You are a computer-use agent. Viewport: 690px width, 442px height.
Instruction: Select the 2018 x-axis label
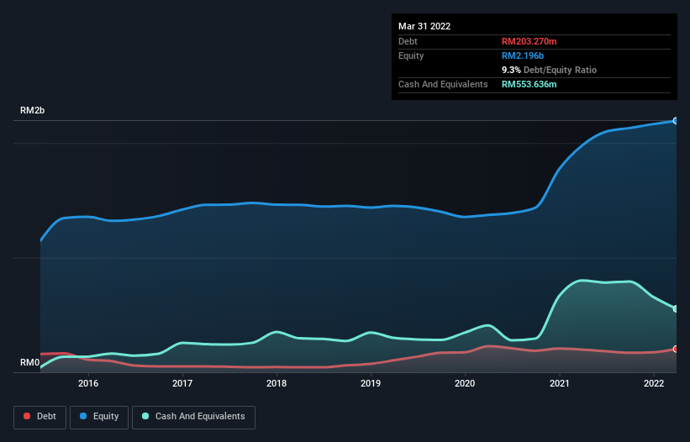click(277, 383)
